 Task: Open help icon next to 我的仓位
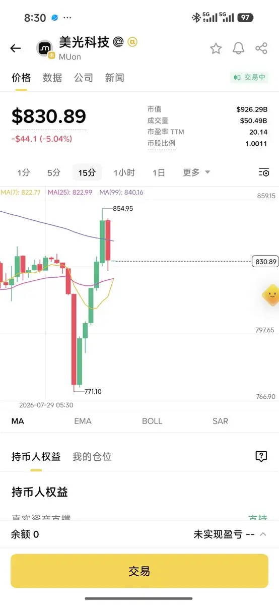[x=261, y=456]
